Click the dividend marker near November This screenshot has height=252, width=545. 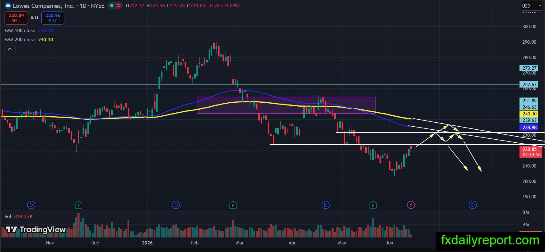[x=31, y=205]
